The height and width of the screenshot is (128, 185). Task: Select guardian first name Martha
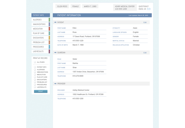tap(75, 63)
